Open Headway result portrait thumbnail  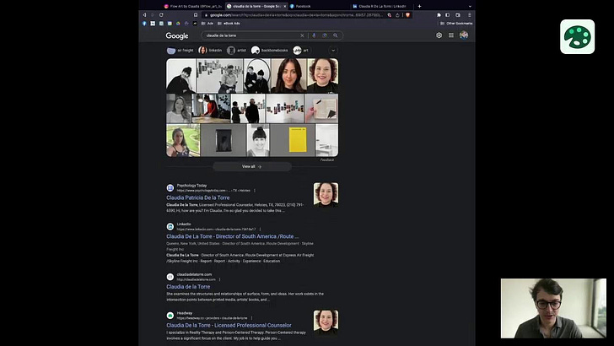326,322
